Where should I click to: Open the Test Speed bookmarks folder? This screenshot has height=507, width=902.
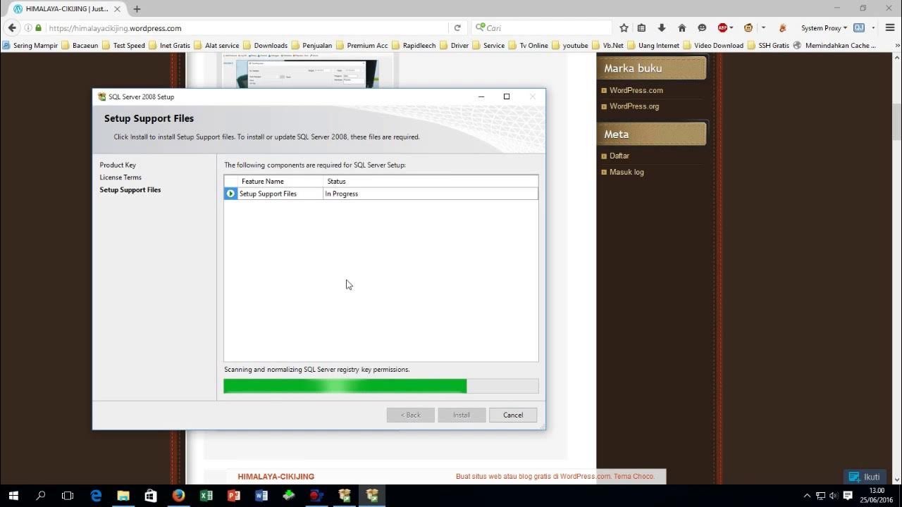(123, 45)
